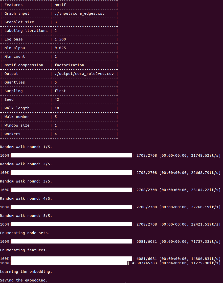Select the rate 11279.90it/s

(x=205, y=263)
